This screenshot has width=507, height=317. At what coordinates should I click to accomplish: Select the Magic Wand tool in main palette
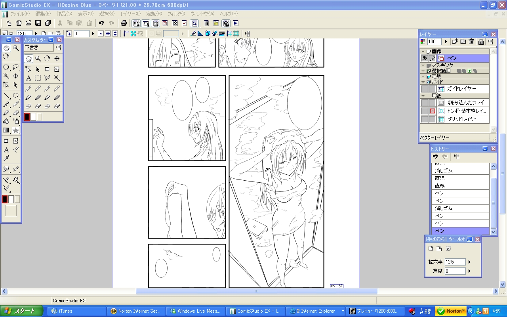(x=6, y=76)
